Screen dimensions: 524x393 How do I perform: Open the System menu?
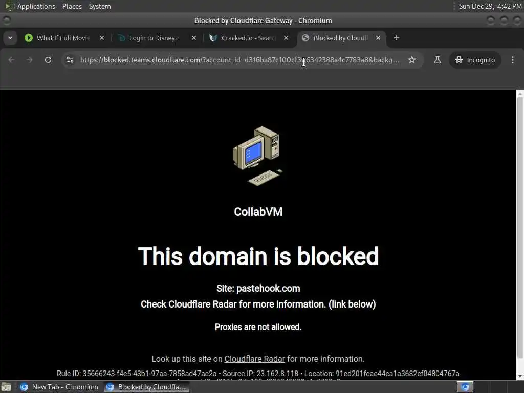pos(100,6)
